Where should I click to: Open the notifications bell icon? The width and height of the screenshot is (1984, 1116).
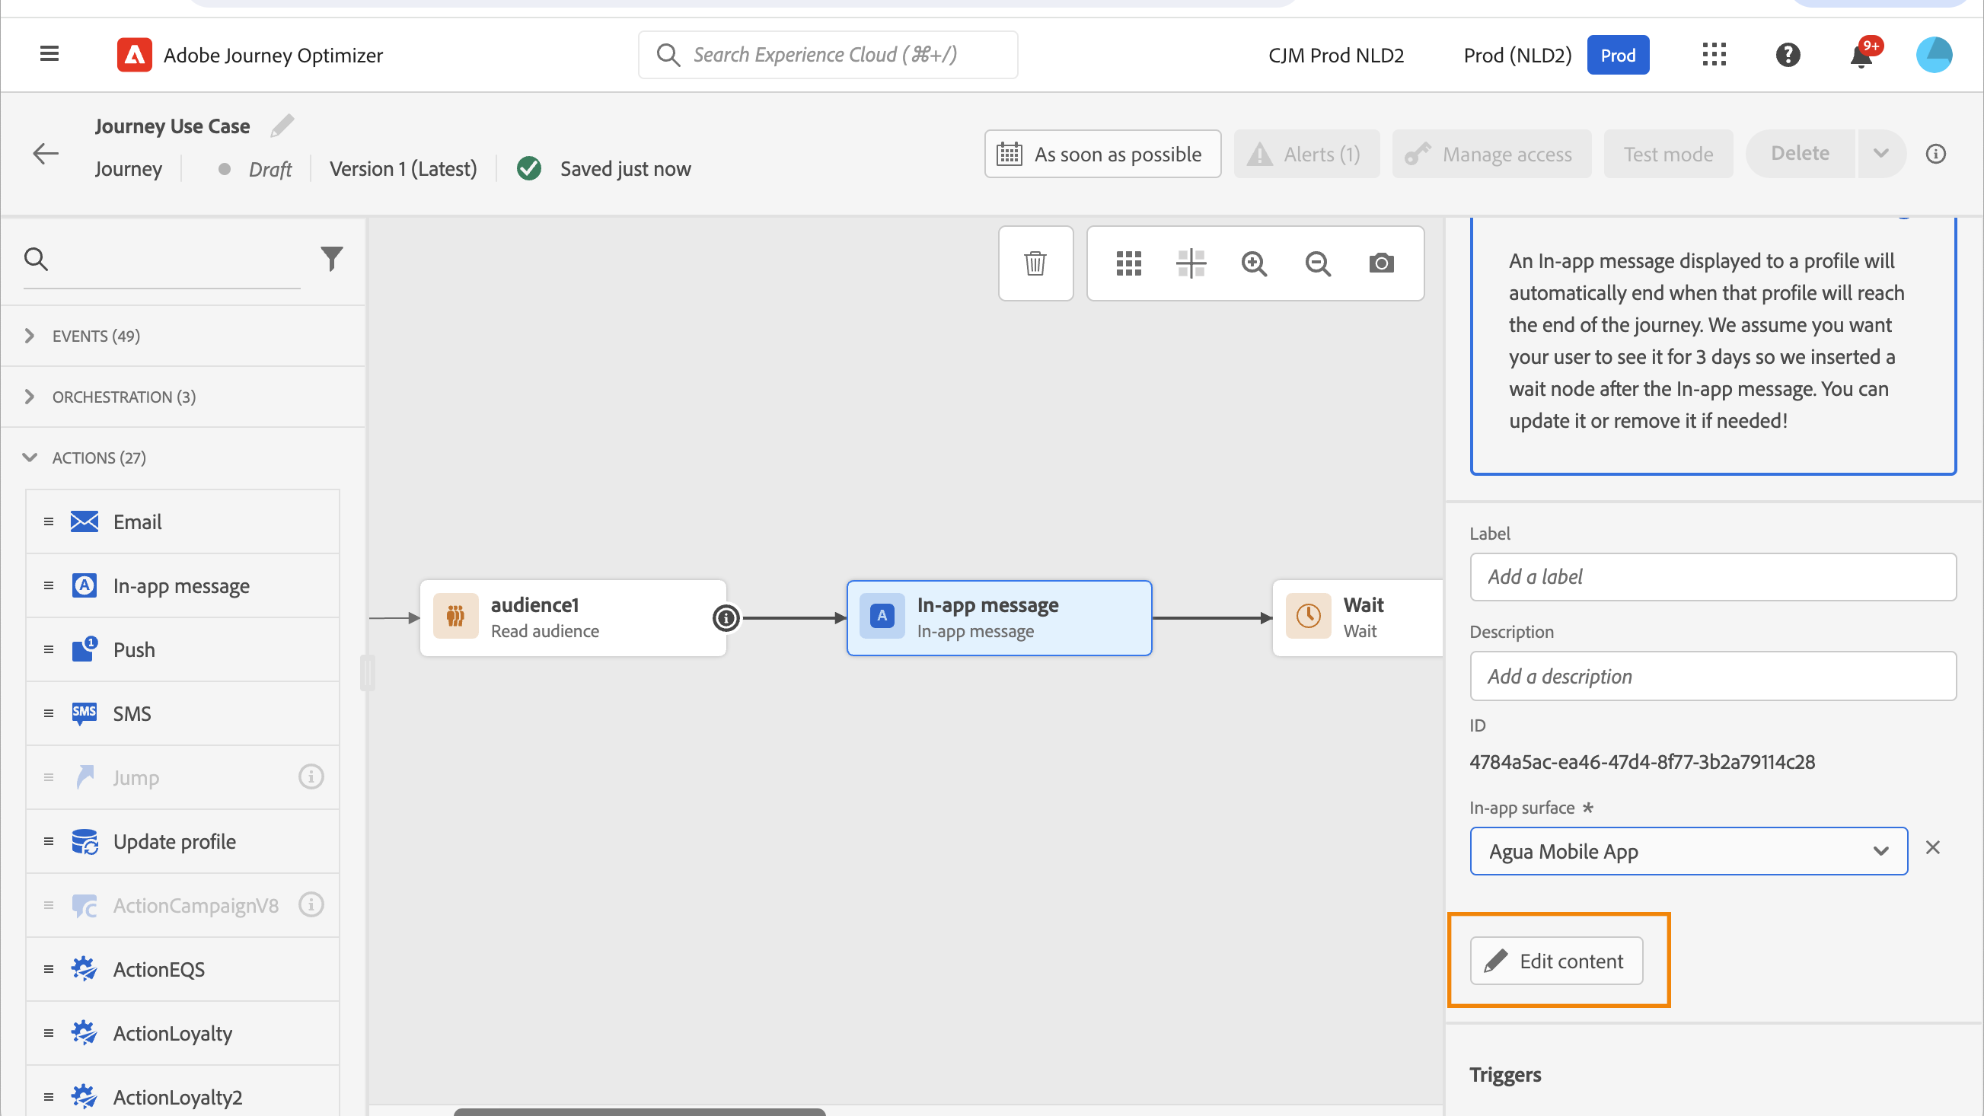point(1861,56)
